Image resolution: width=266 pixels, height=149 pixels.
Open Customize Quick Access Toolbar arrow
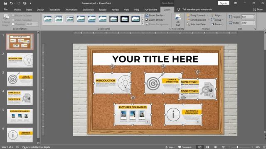30,3
